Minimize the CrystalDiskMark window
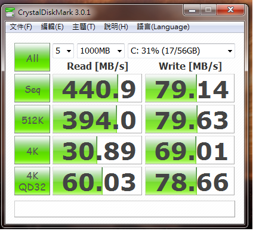This screenshot has height=231, width=256. point(192,10)
